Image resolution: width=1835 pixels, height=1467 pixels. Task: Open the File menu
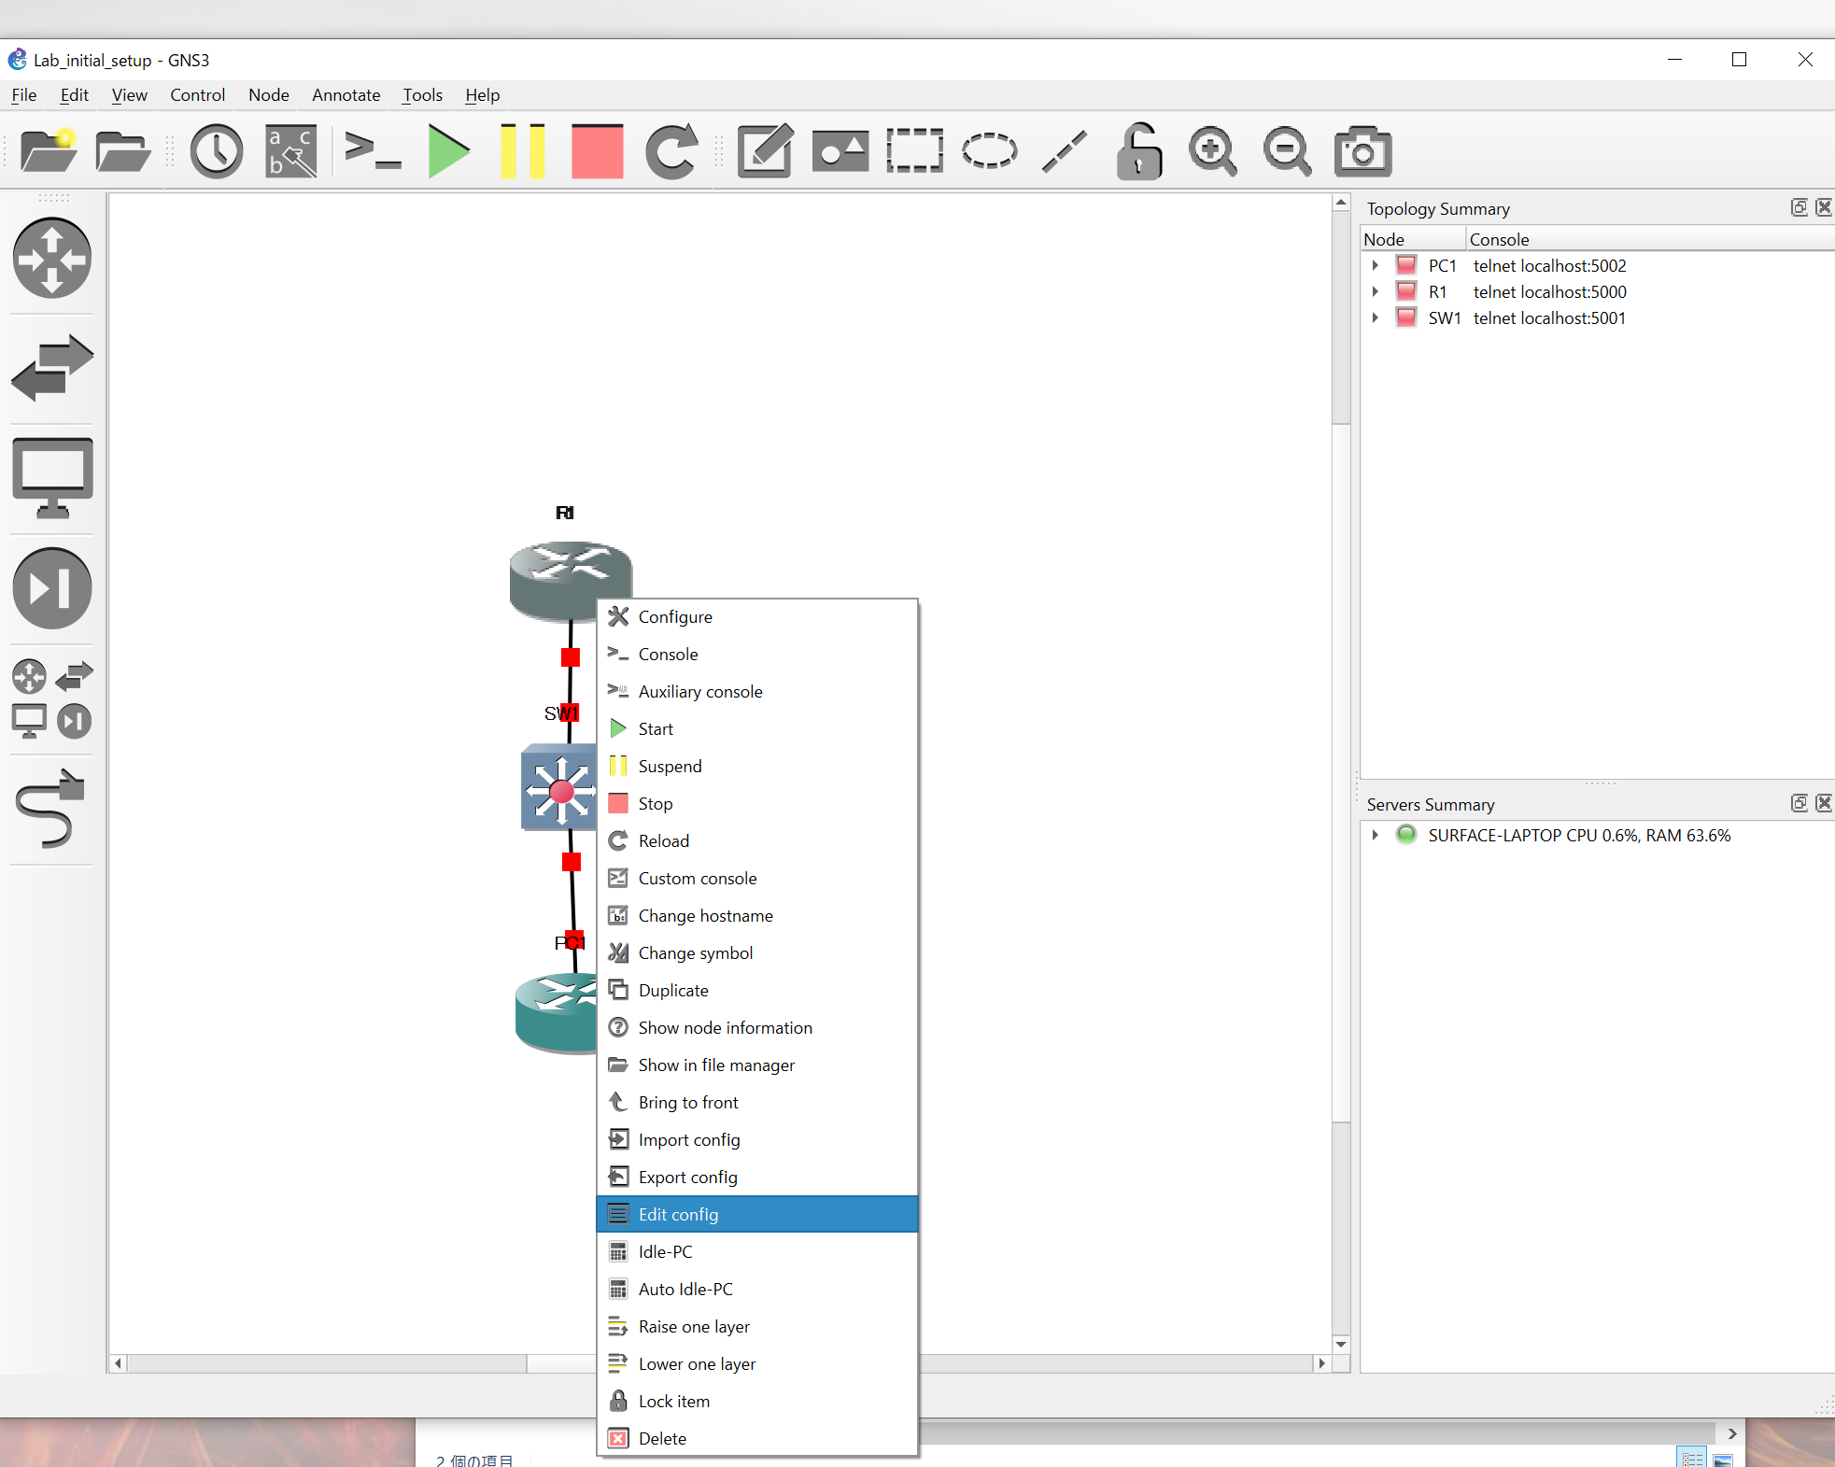(x=24, y=94)
